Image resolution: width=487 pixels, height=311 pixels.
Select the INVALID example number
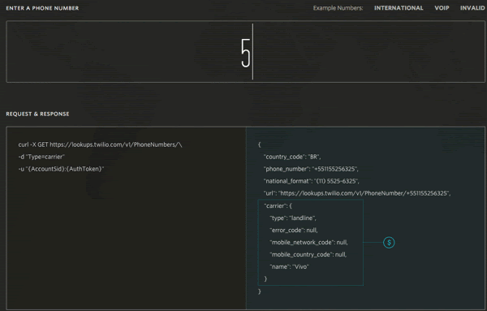(x=472, y=8)
